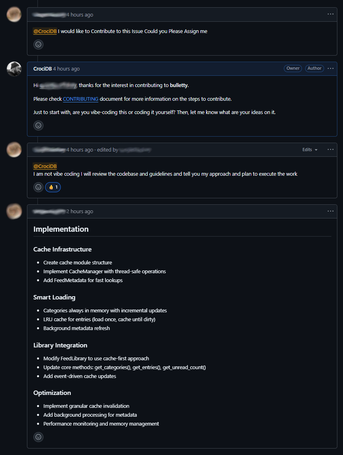Click the emoji icon below the edited comment
Viewport: 343px width, 455px height.
(38, 187)
